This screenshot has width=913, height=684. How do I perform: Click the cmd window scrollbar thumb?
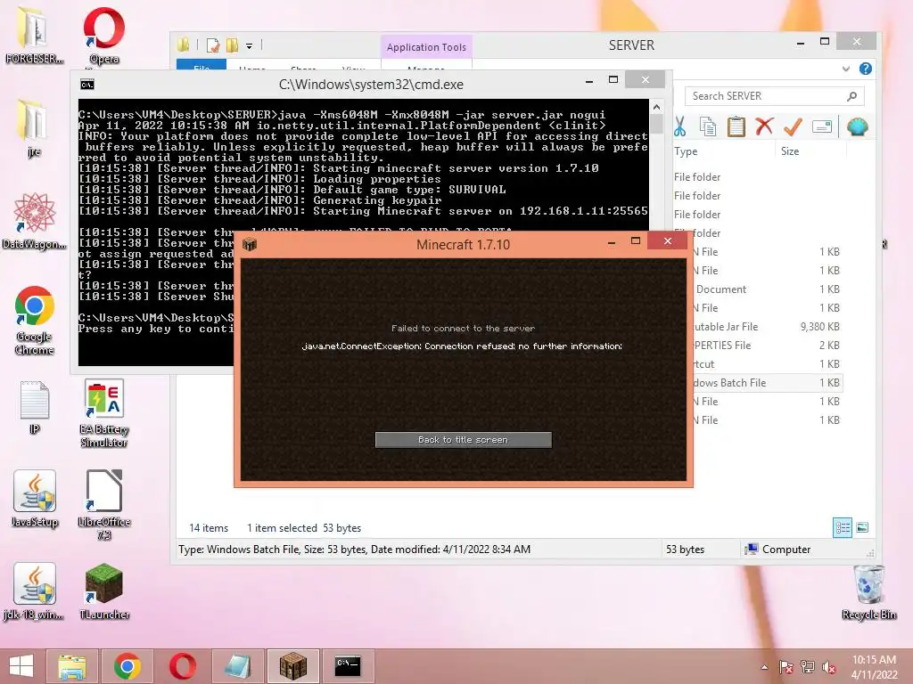(x=657, y=124)
